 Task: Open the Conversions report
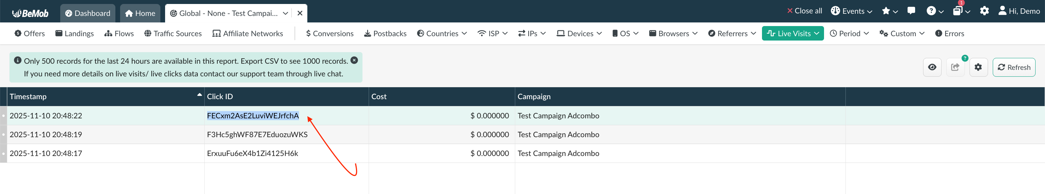pos(329,34)
